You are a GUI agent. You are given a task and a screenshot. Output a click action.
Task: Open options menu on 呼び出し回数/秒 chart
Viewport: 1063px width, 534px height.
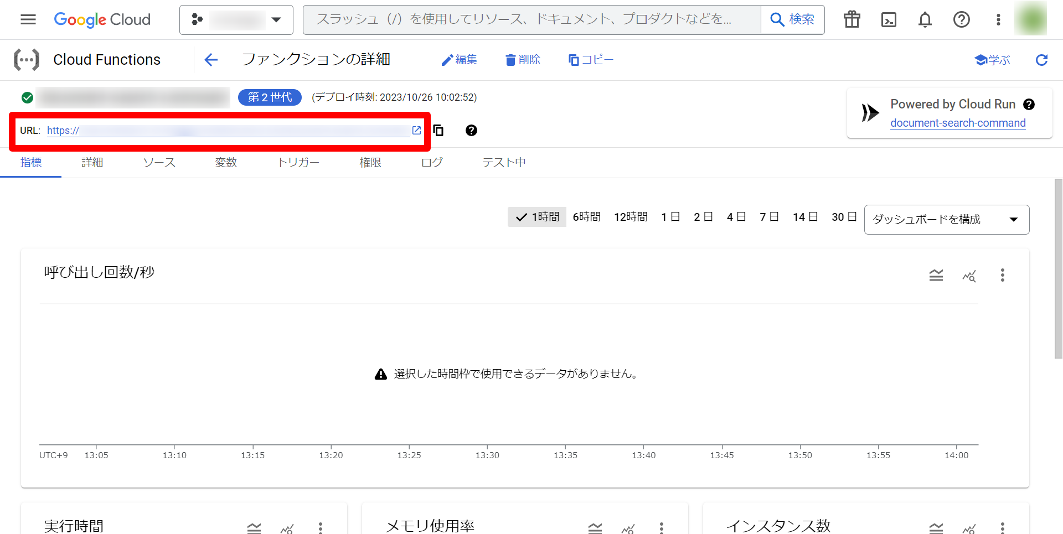[x=1002, y=275]
